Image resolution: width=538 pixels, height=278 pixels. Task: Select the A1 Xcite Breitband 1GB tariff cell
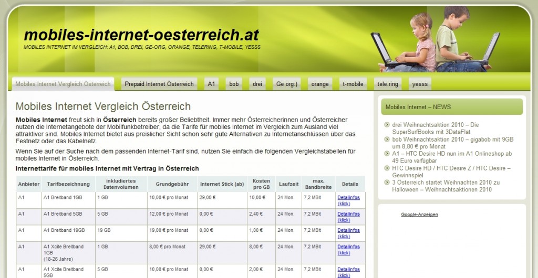pos(68,253)
